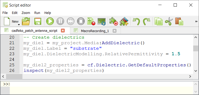Expand the toolbar overflow chevron
Image resolution: width=199 pixels, height=95 pixels.
click(196, 21)
